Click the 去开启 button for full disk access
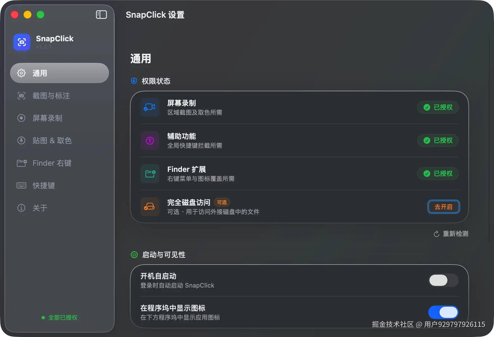 (443, 207)
